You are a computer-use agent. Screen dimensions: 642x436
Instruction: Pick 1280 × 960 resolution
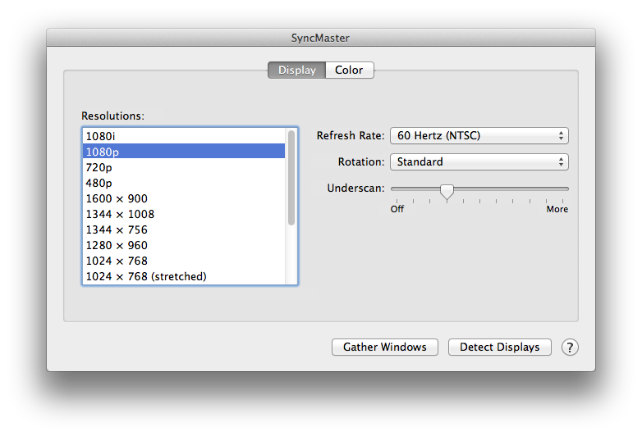pyautogui.click(x=184, y=245)
